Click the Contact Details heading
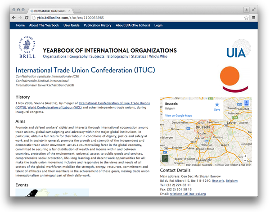 pyautogui.click(x=175, y=170)
